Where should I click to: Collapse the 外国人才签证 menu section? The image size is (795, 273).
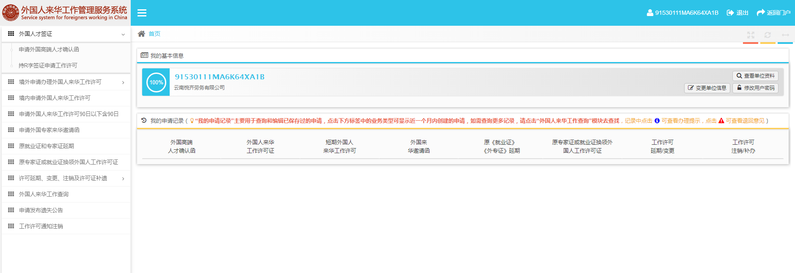click(123, 34)
